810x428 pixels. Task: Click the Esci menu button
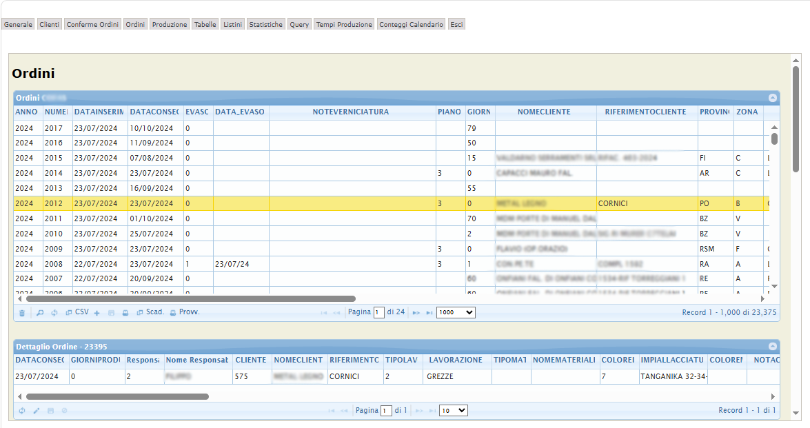click(x=456, y=24)
